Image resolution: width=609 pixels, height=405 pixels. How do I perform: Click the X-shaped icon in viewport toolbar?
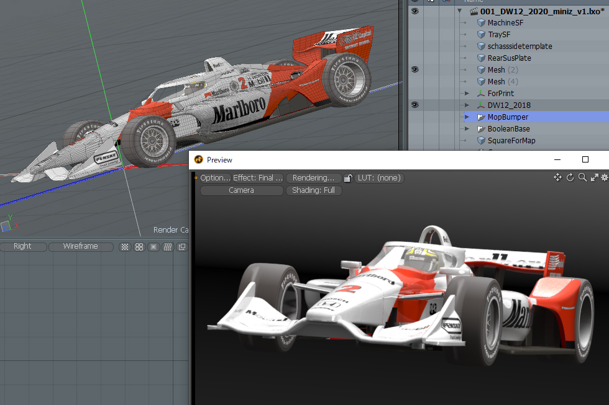pos(154,247)
